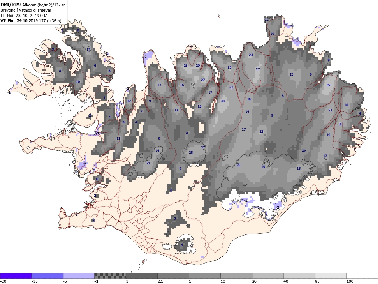Click the gray 10 to 20 legend swatch
The width and height of the screenshot is (378, 284).
pyautogui.click(x=236, y=276)
